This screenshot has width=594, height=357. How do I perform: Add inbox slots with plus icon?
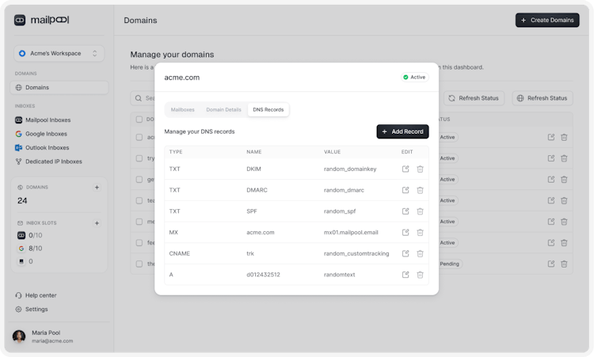[x=97, y=223]
